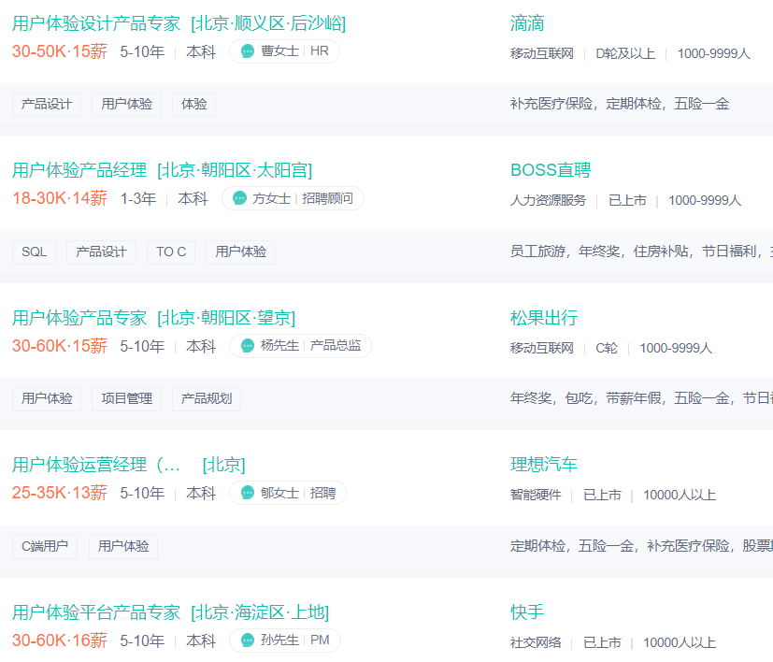Click chat icon beside 曹女士 HR

coord(248,50)
